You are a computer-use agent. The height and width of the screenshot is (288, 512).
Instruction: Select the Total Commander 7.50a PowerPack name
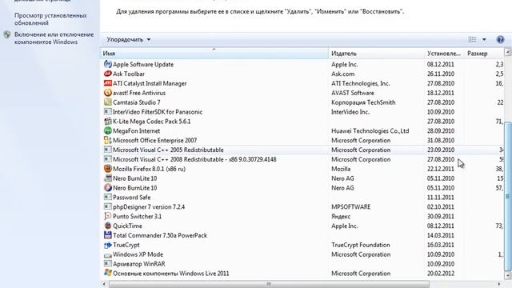160,235
